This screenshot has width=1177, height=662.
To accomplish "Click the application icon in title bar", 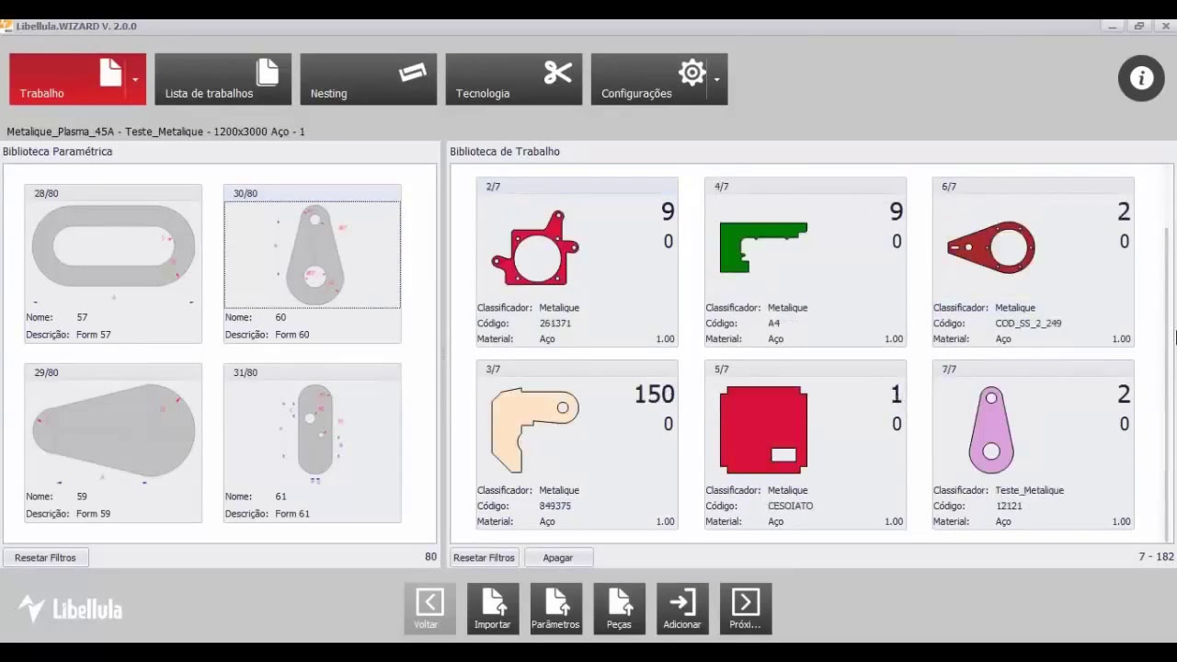I will [x=6, y=26].
